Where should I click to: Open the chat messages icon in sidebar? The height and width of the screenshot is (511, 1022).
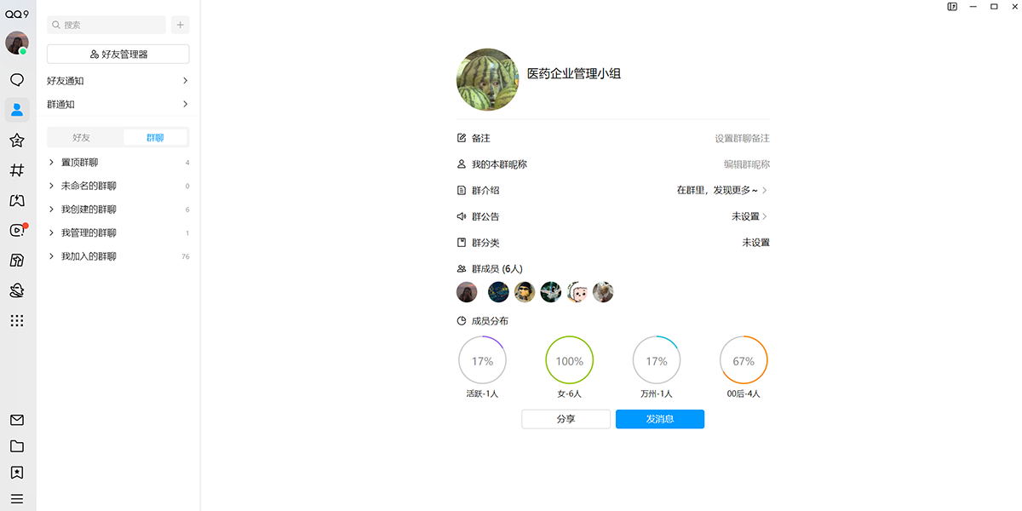click(17, 79)
